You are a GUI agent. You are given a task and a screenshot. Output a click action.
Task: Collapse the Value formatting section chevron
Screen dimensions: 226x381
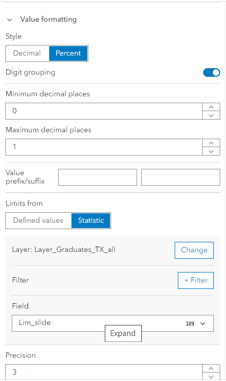[x=10, y=20]
